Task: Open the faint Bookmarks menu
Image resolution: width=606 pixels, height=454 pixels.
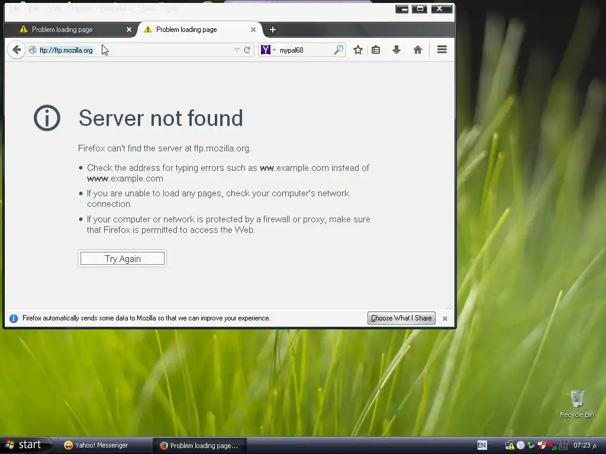Action: tap(115, 8)
